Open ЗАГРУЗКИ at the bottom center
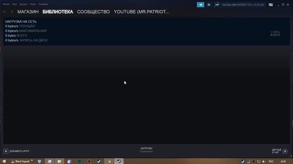This screenshot has width=293, height=164. [x=146, y=149]
